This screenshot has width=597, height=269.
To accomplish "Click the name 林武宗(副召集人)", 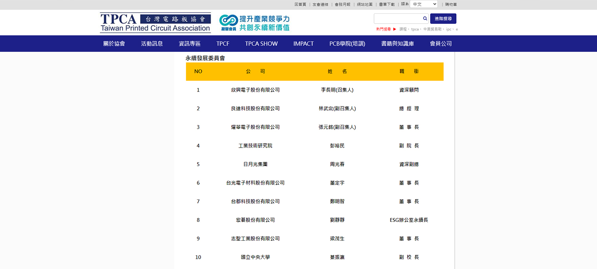I will 338,108.
